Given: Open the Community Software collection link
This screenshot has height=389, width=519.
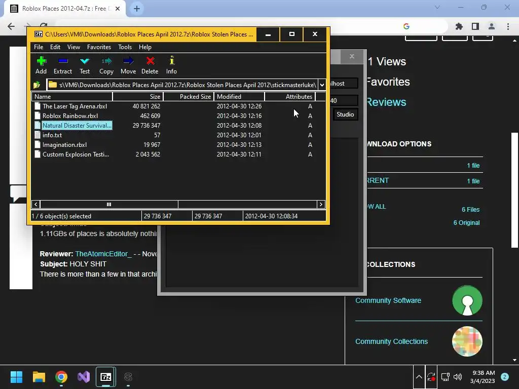Looking at the screenshot, I should (388, 300).
